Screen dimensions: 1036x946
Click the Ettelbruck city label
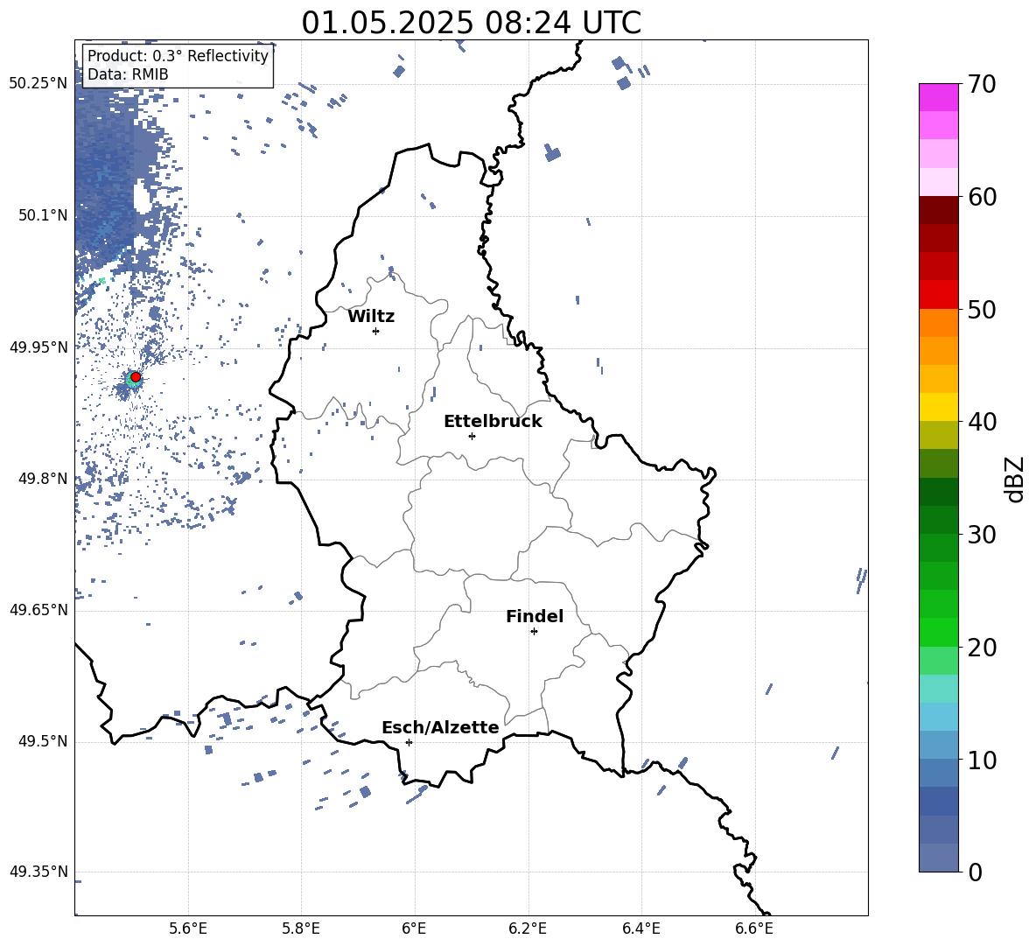[493, 422]
